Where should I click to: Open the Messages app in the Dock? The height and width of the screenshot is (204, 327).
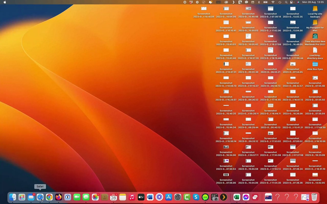coord(86,197)
